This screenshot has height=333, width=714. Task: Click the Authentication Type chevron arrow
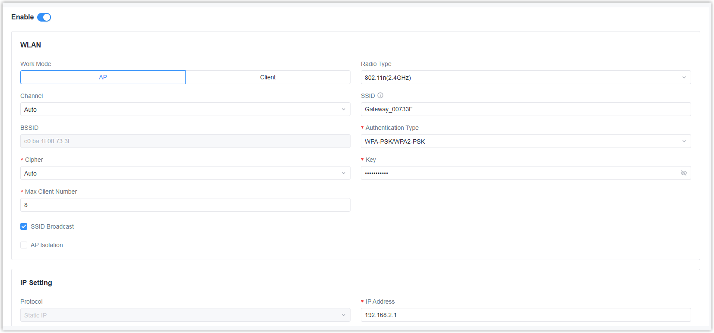pos(684,141)
